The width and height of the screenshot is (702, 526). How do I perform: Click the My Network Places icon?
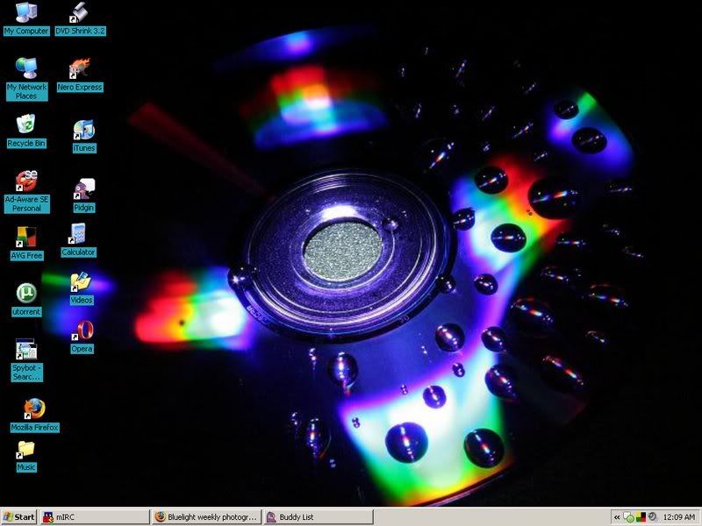(x=27, y=79)
